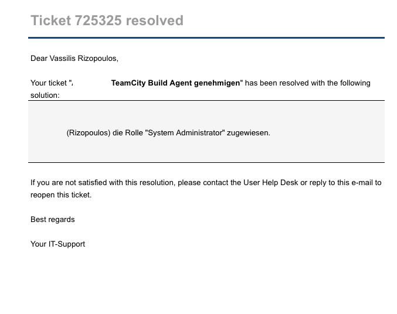Screen dimensions: 397x314
Task: Click the blue horizontal divider under heading
Action: coord(206,37)
